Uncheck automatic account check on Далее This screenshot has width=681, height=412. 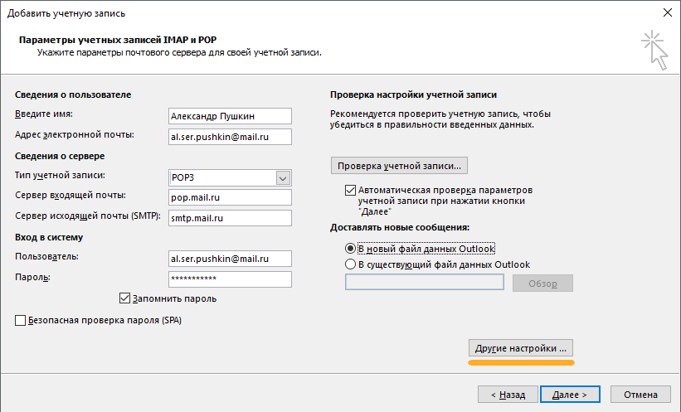tap(350, 190)
